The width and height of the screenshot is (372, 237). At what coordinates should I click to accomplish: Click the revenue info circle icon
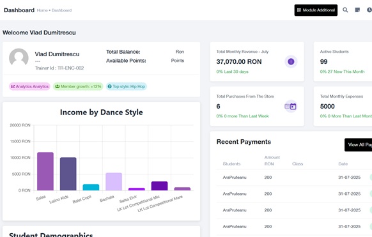click(x=291, y=61)
